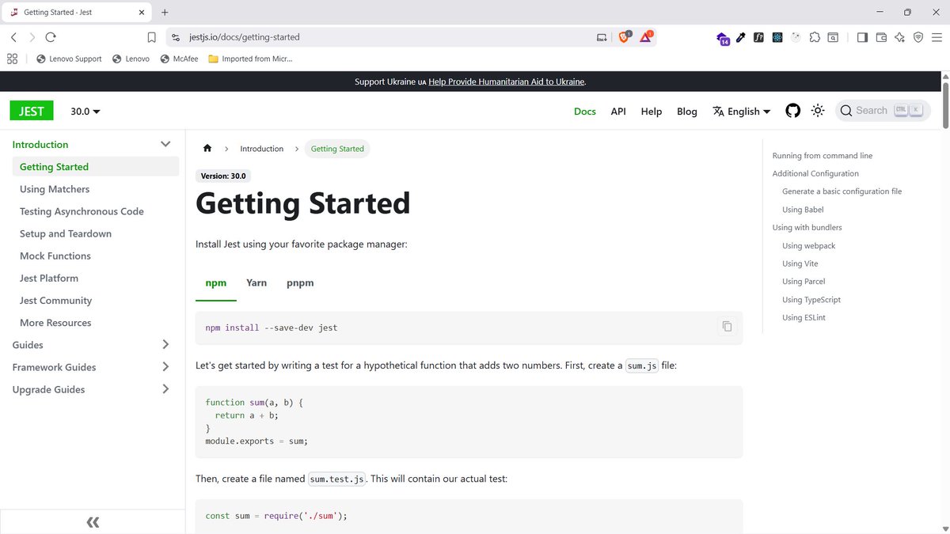Open React Developer Tools extension icon
This screenshot has height=534, width=950.
[x=777, y=37]
